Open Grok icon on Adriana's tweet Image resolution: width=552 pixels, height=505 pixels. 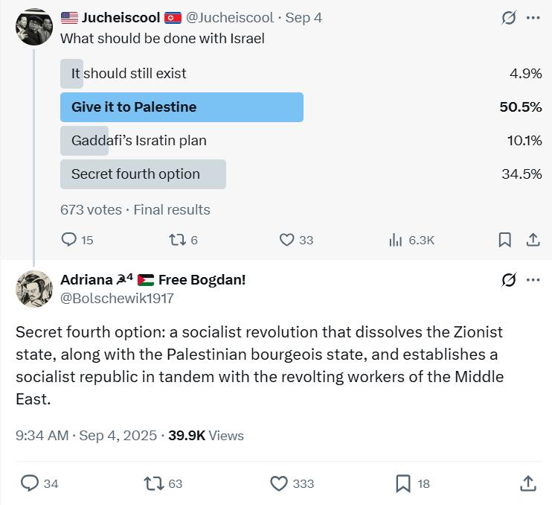(x=509, y=280)
